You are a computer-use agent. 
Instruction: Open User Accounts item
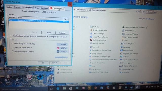click(95, 69)
